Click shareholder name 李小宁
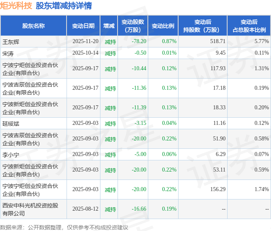The width and height of the screenshot is (271, 231). tap(11, 155)
